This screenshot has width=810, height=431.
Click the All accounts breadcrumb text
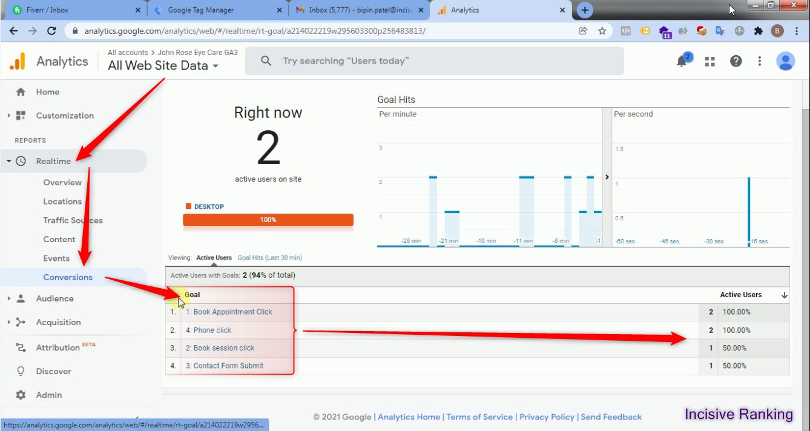128,53
